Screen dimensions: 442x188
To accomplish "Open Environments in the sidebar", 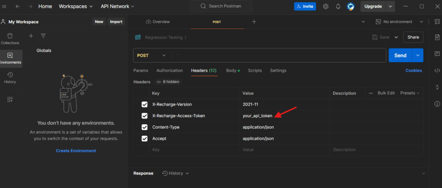I will 10,58.
